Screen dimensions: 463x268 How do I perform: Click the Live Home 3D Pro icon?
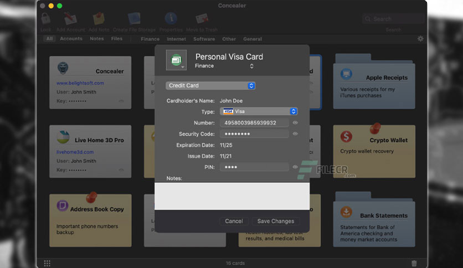click(63, 137)
